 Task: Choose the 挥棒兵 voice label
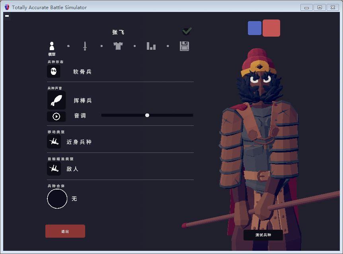click(83, 100)
